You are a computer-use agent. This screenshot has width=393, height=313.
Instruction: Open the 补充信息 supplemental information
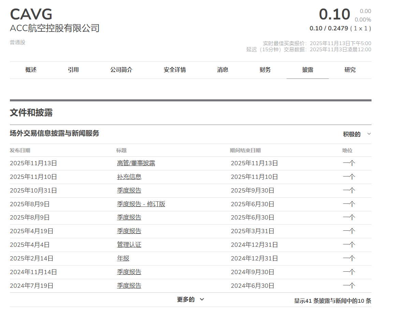(129, 177)
